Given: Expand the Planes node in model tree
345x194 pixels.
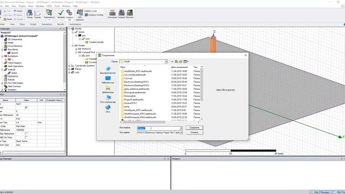Looking at the screenshot, I should click(x=70, y=69).
